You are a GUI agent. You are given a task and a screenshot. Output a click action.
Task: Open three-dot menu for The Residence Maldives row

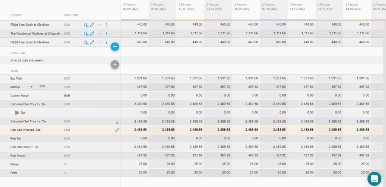pyautogui.click(x=106, y=34)
